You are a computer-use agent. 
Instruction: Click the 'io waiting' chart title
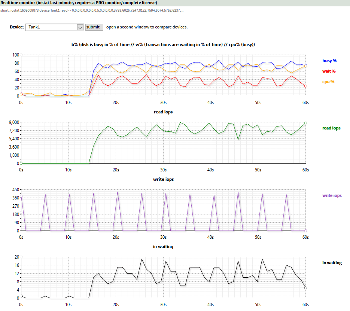click(163, 247)
